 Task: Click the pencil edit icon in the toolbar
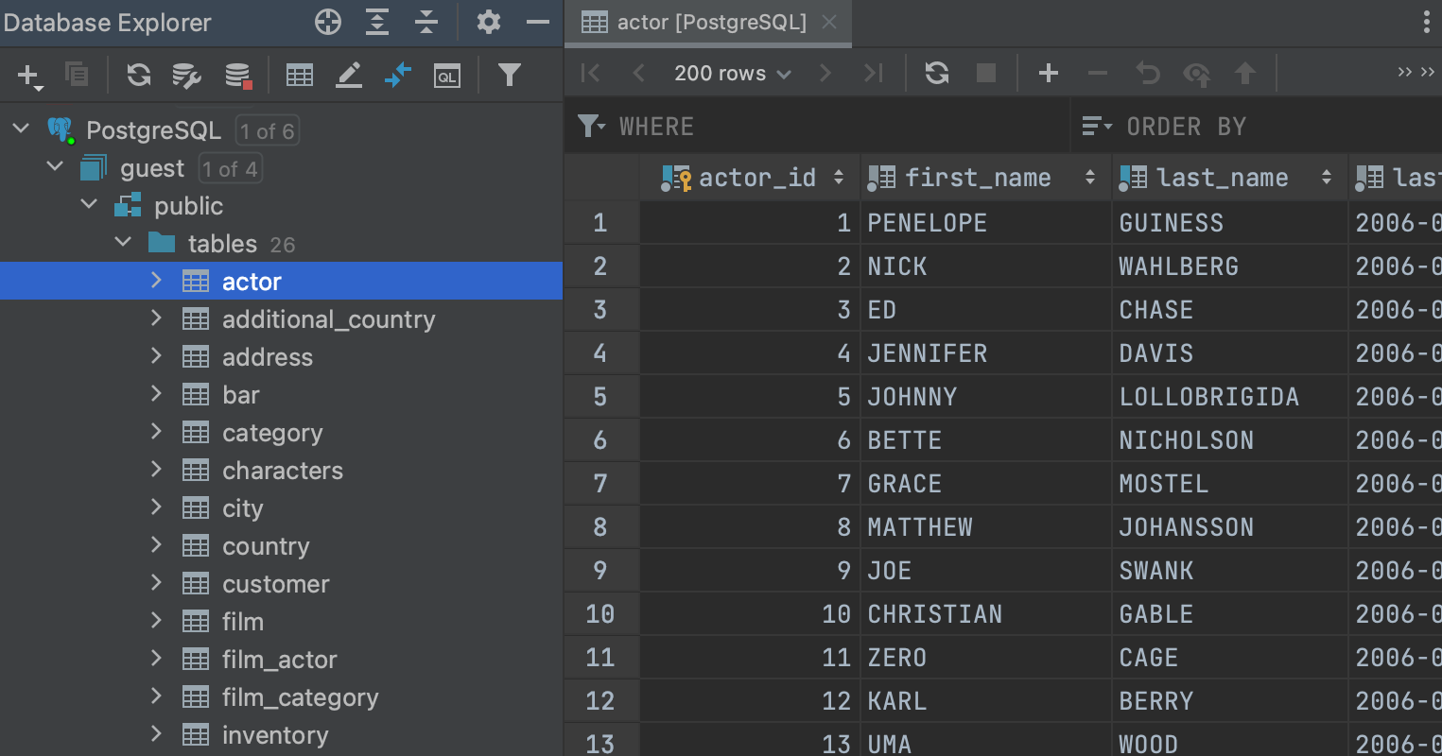349,74
